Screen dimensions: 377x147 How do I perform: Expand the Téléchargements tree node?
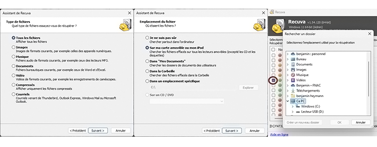[x=288, y=91]
